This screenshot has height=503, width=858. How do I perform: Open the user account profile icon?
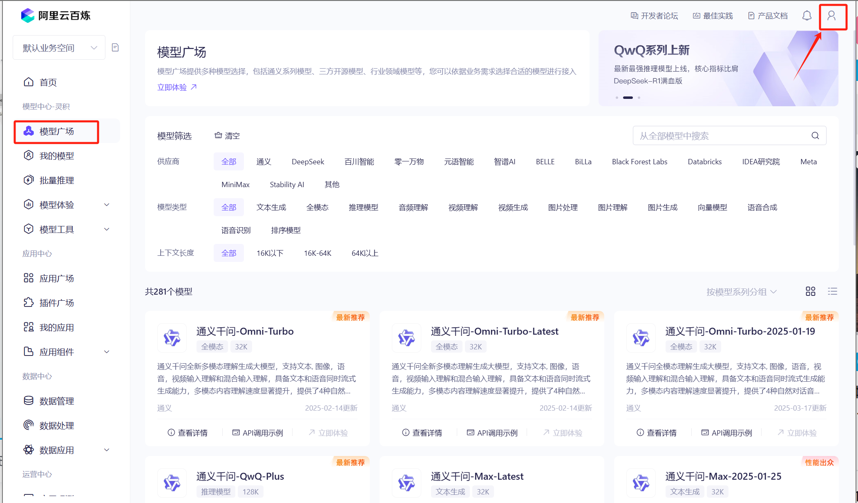[831, 16]
